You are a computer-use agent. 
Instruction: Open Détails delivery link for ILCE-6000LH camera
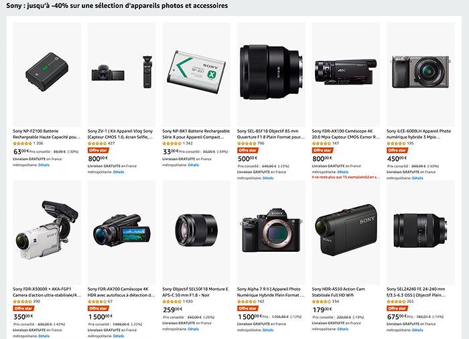click(x=417, y=178)
